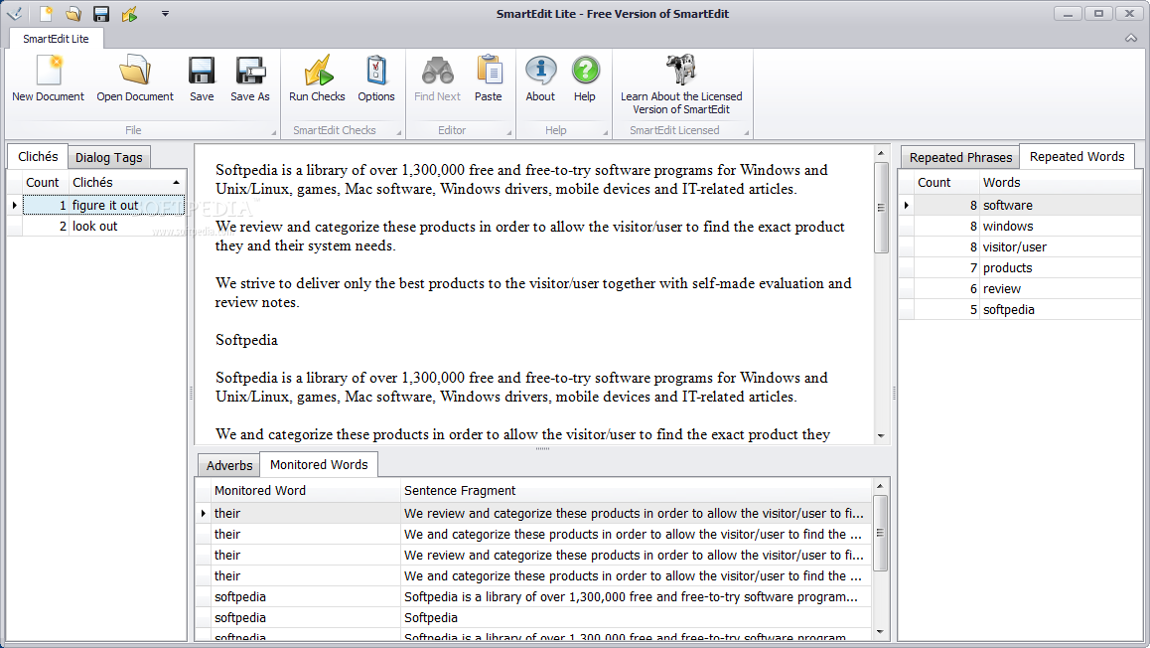1150x648 pixels.
Task: Open the Help group dialog launcher
Action: (605, 133)
